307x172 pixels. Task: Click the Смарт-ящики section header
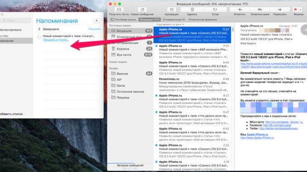(118, 62)
